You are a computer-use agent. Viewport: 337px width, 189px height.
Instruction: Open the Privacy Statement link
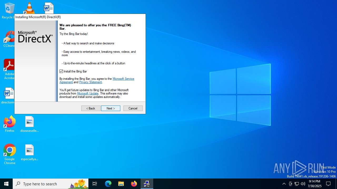91,82
